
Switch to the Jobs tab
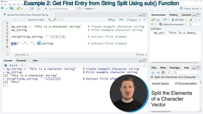coord(35,60)
